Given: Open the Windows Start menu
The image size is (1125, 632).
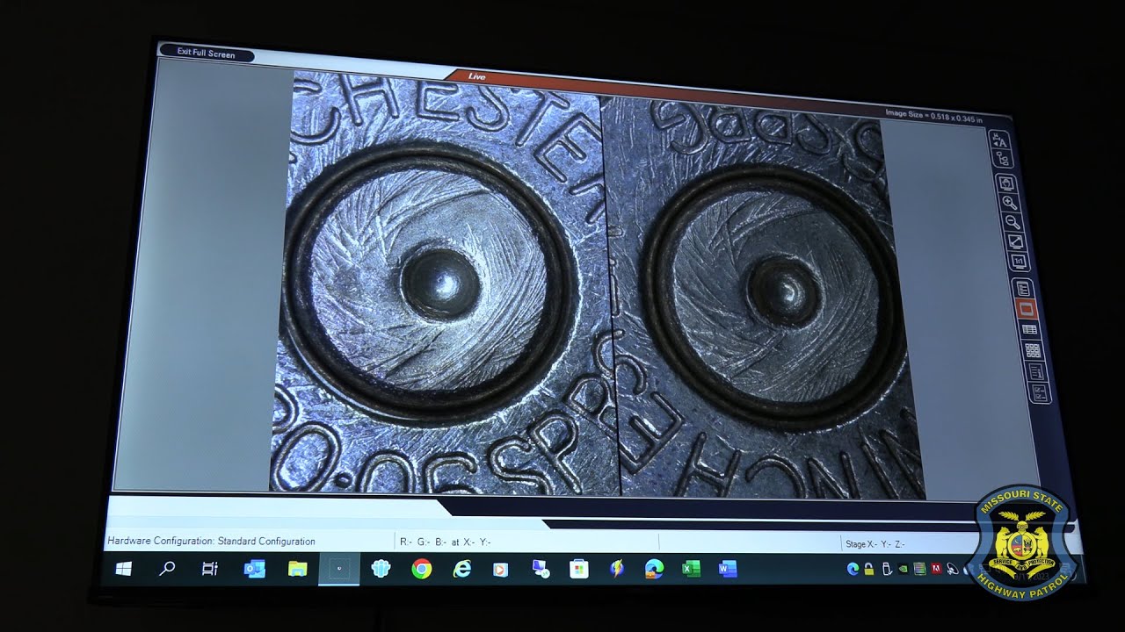Looking at the screenshot, I should [x=123, y=569].
